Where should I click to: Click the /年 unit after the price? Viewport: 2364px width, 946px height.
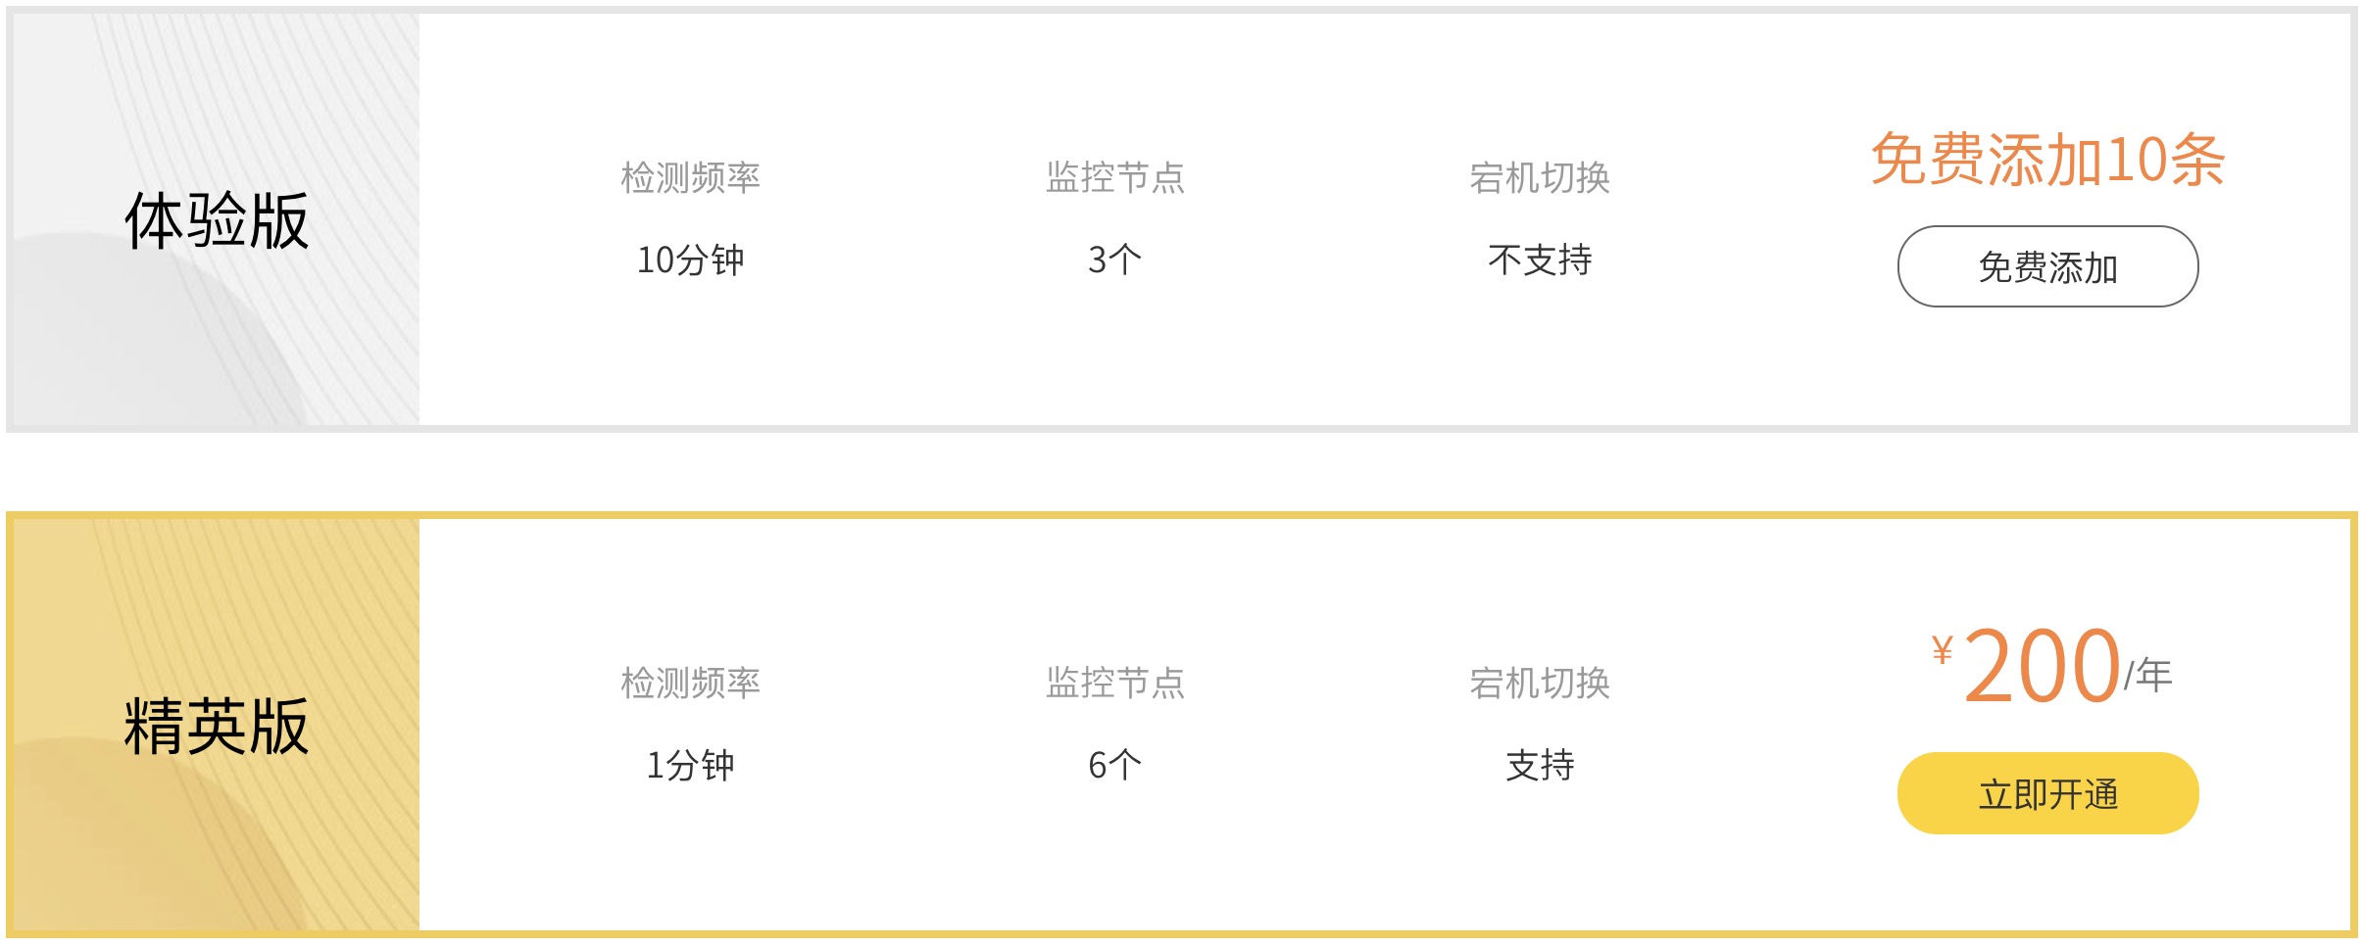coord(2148,676)
